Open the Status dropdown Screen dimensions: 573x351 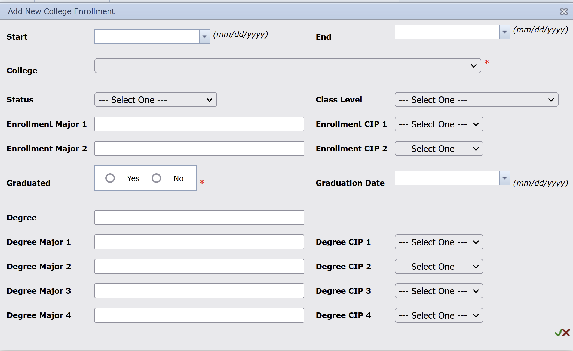[155, 100]
